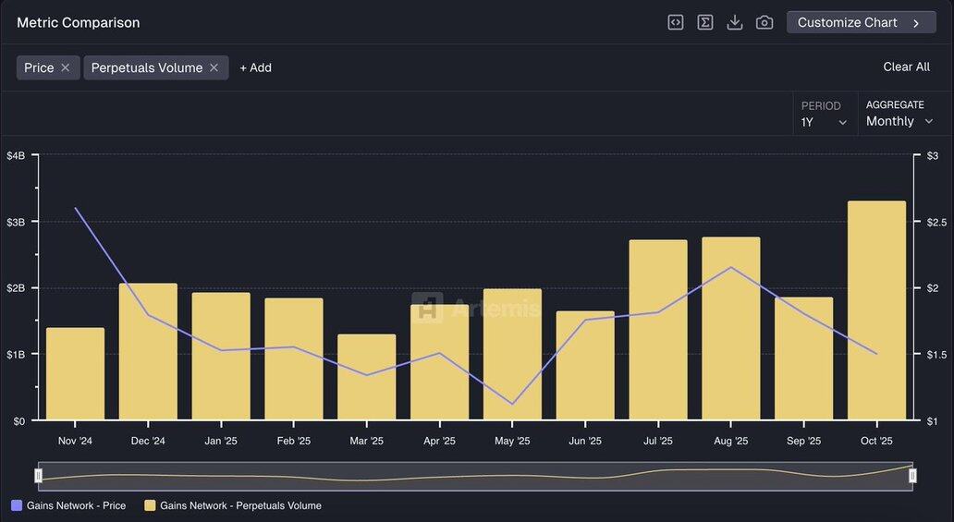954x522 pixels.
Task: Toggle Gains Network Price legend series
Action: coord(68,505)
